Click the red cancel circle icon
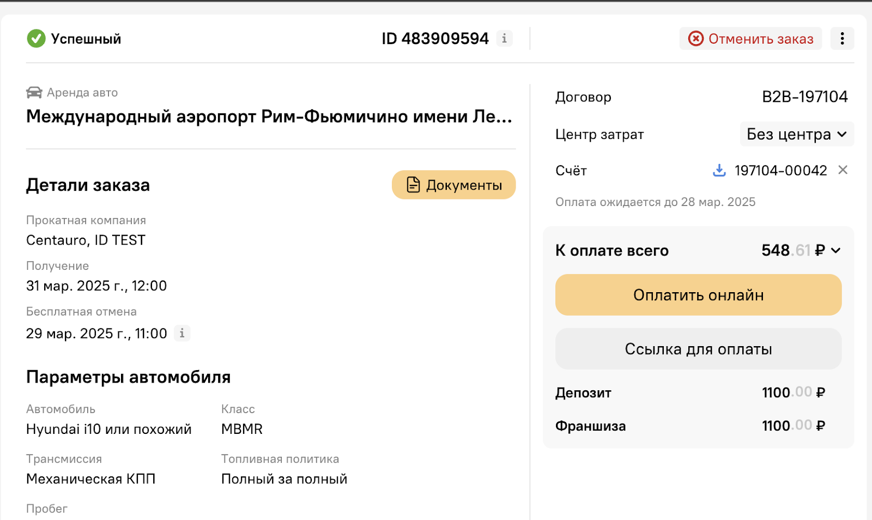 click(696, 39)
